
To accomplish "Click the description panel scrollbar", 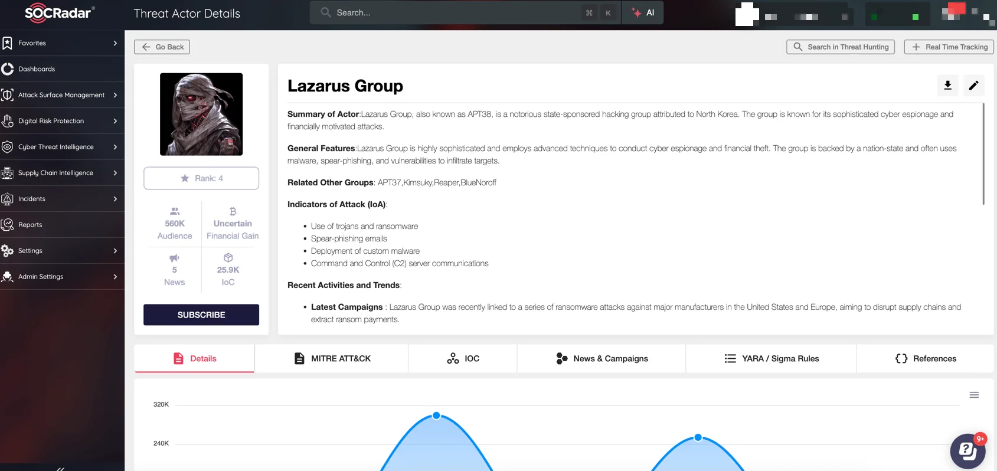I will [x=983, y=154].
